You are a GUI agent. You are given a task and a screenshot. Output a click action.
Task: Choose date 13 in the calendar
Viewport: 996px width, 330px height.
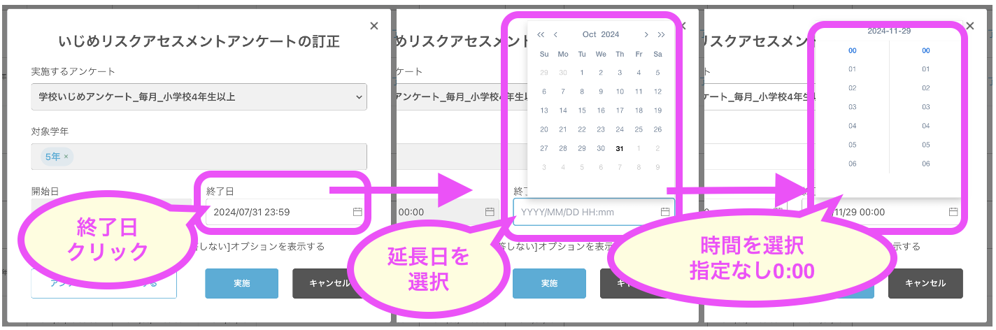click(544, 110)
